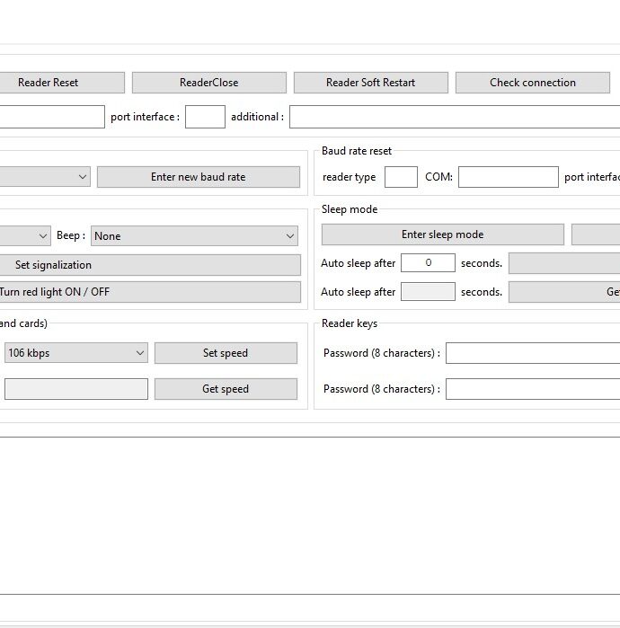Click the Enter sleep mode button
The height and width of the screenshot is (628, 620).
click(443, 234)
